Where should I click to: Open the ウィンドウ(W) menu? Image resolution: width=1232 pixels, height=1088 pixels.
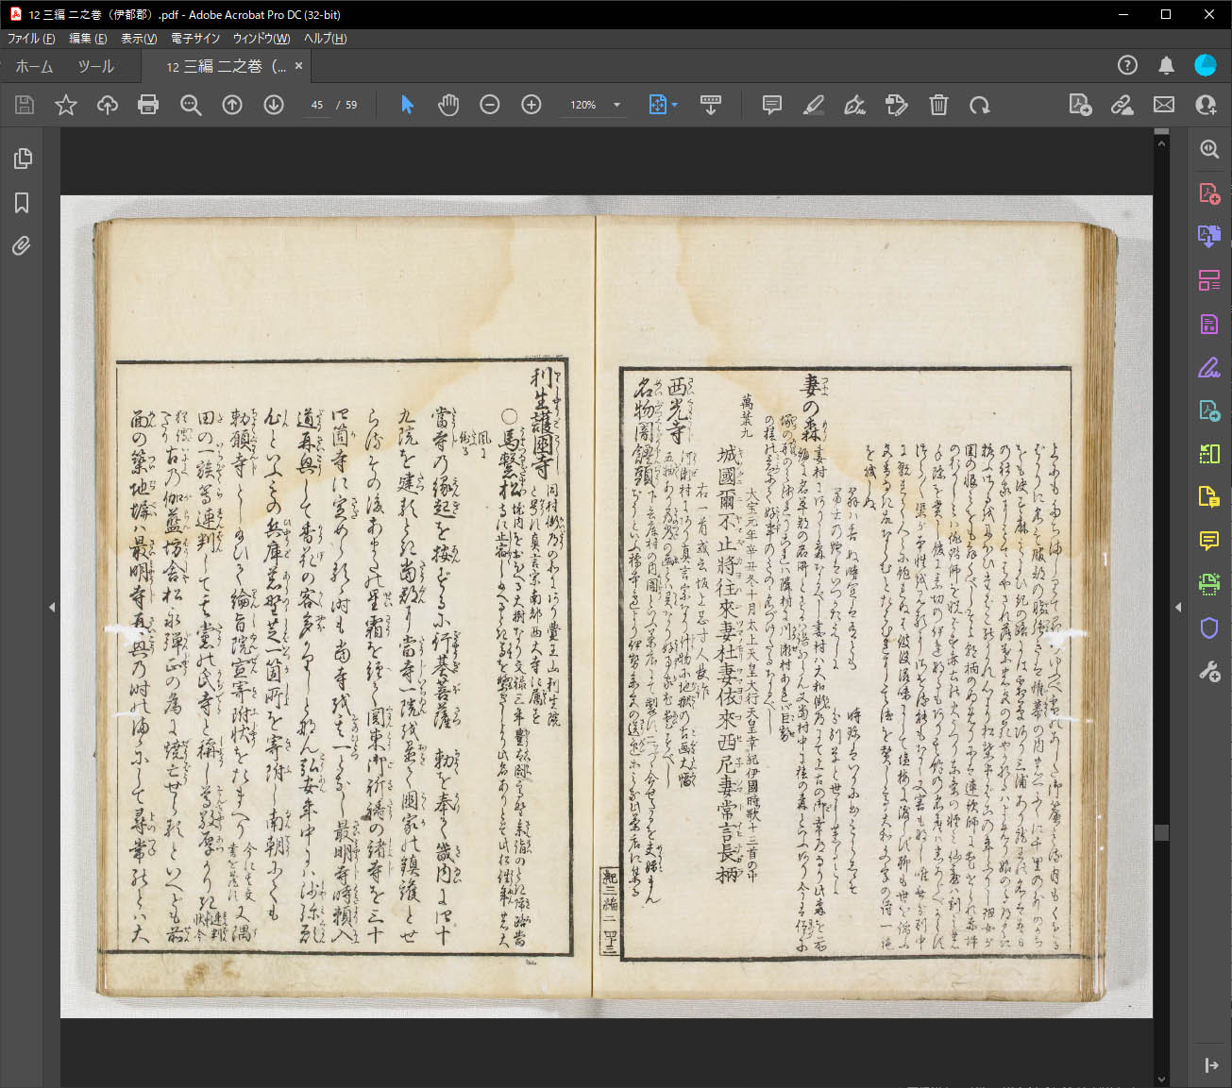(262, 39)
